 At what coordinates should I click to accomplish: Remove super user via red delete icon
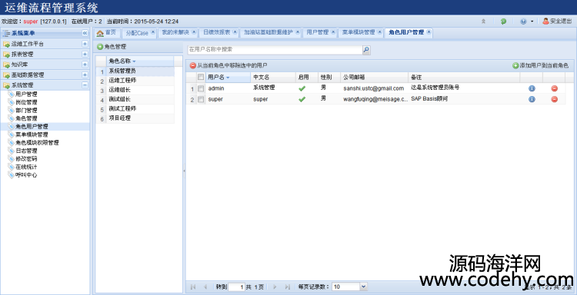click(554, 99)
